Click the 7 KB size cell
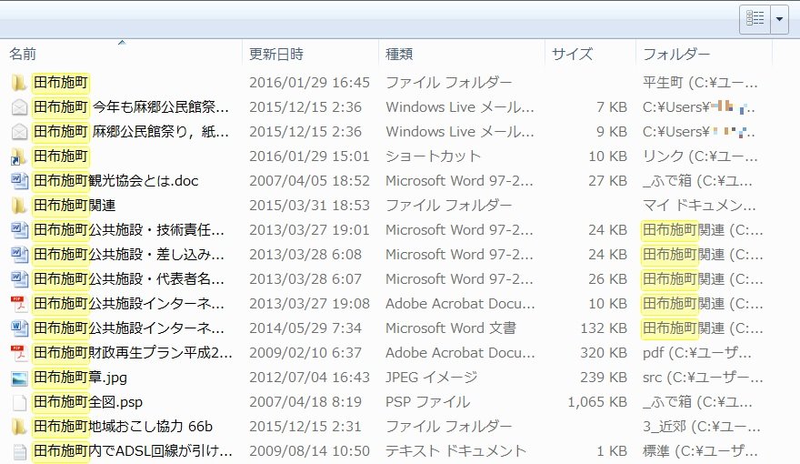The image size is (800, 464). coord(612,106)
